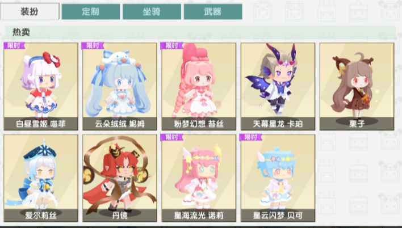Pick the 栗子 brown-haired character

coord(357,87)
